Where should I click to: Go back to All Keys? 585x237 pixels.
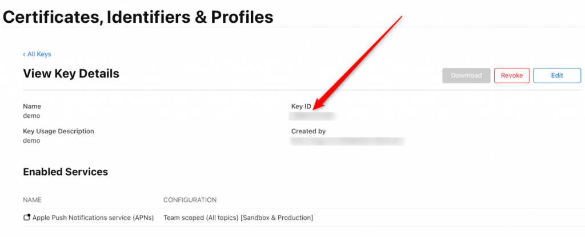click(x=37, y=54)
